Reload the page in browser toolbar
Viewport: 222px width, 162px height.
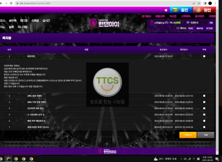(11, 3)
